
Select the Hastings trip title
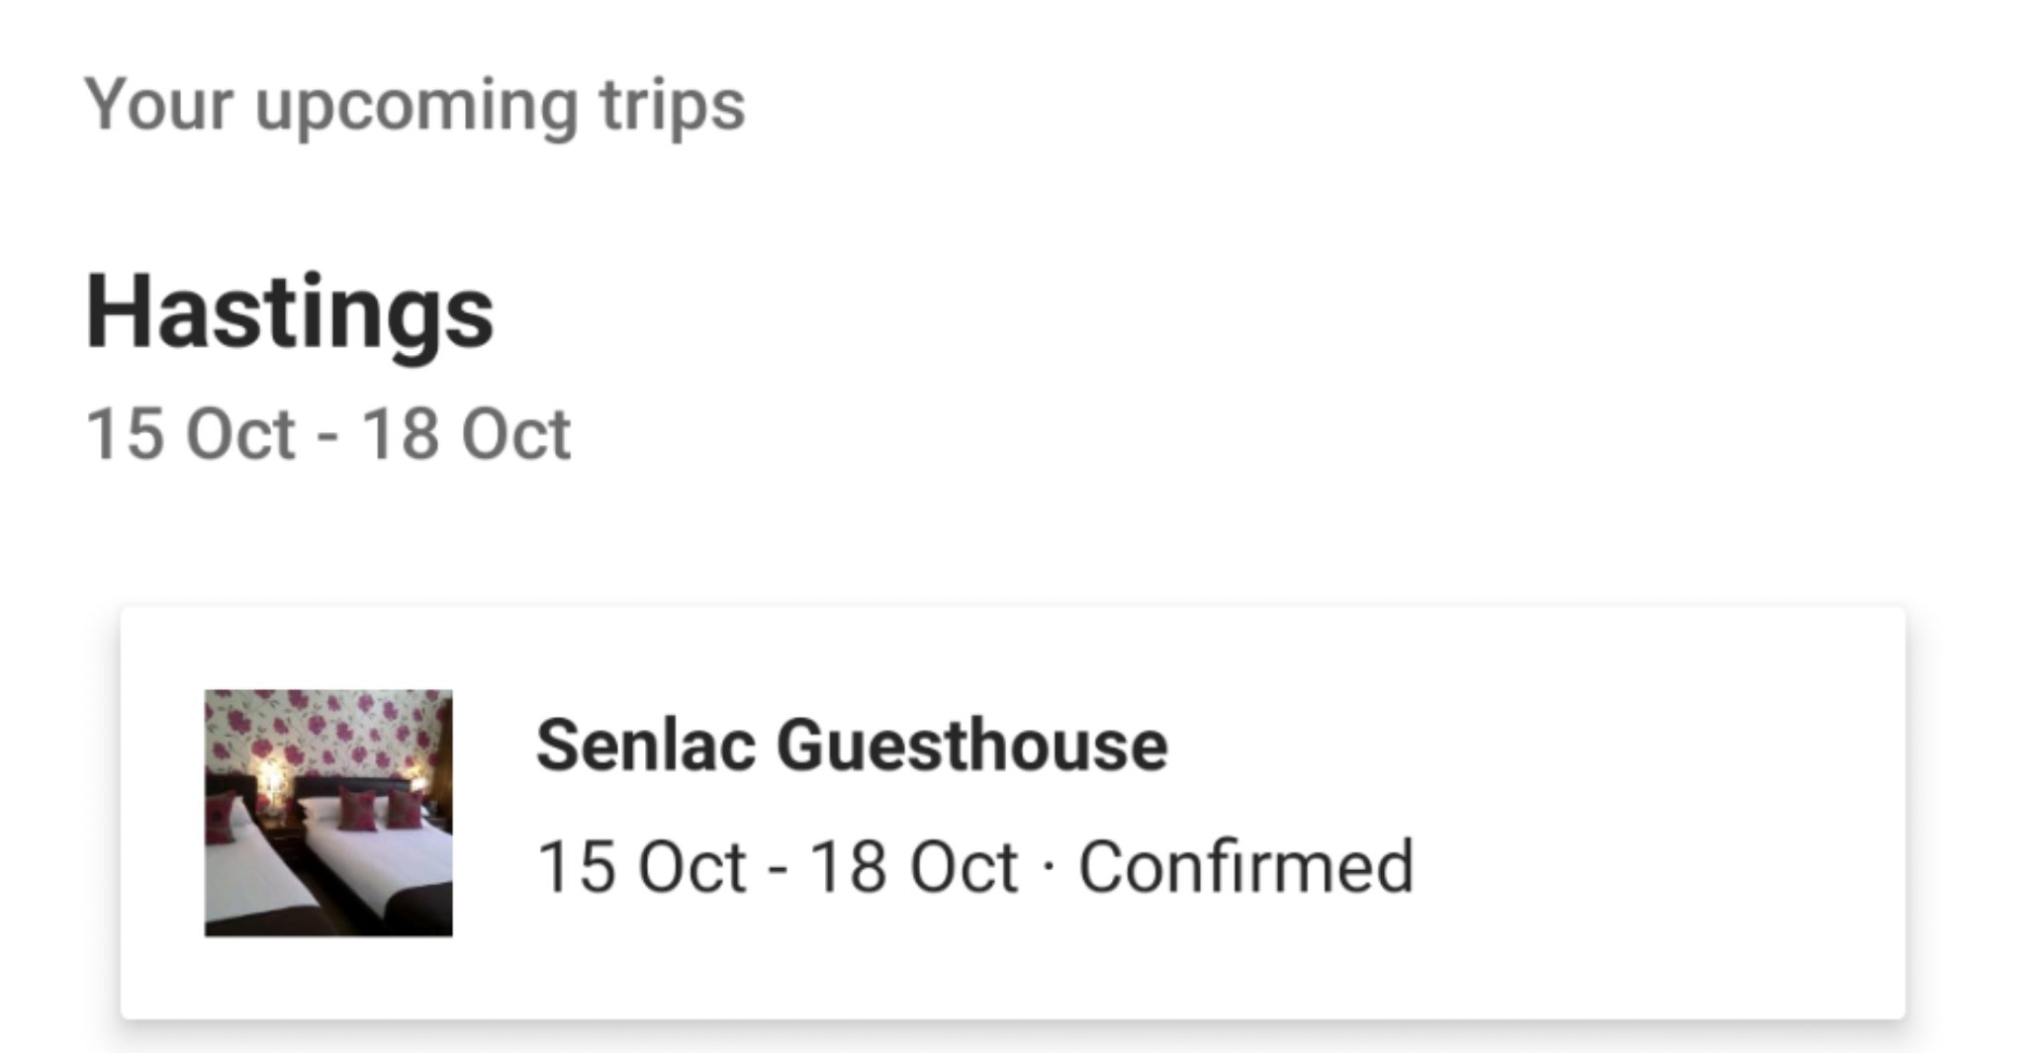pos(289,312)
